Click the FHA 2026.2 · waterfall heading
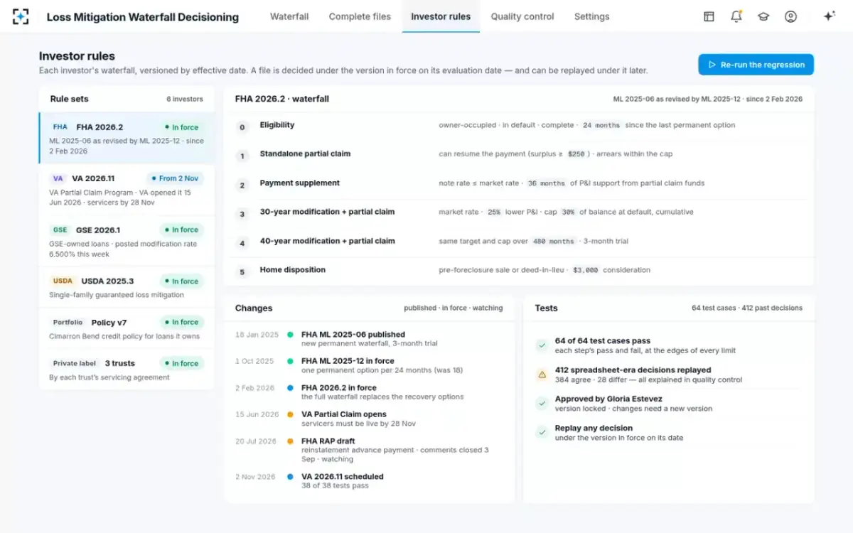 [282, 99]
